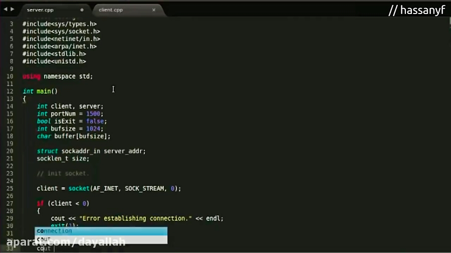Choose 'cout' from autocomplete popup
This screenshot has width=451, height=253.
(101, 239)
